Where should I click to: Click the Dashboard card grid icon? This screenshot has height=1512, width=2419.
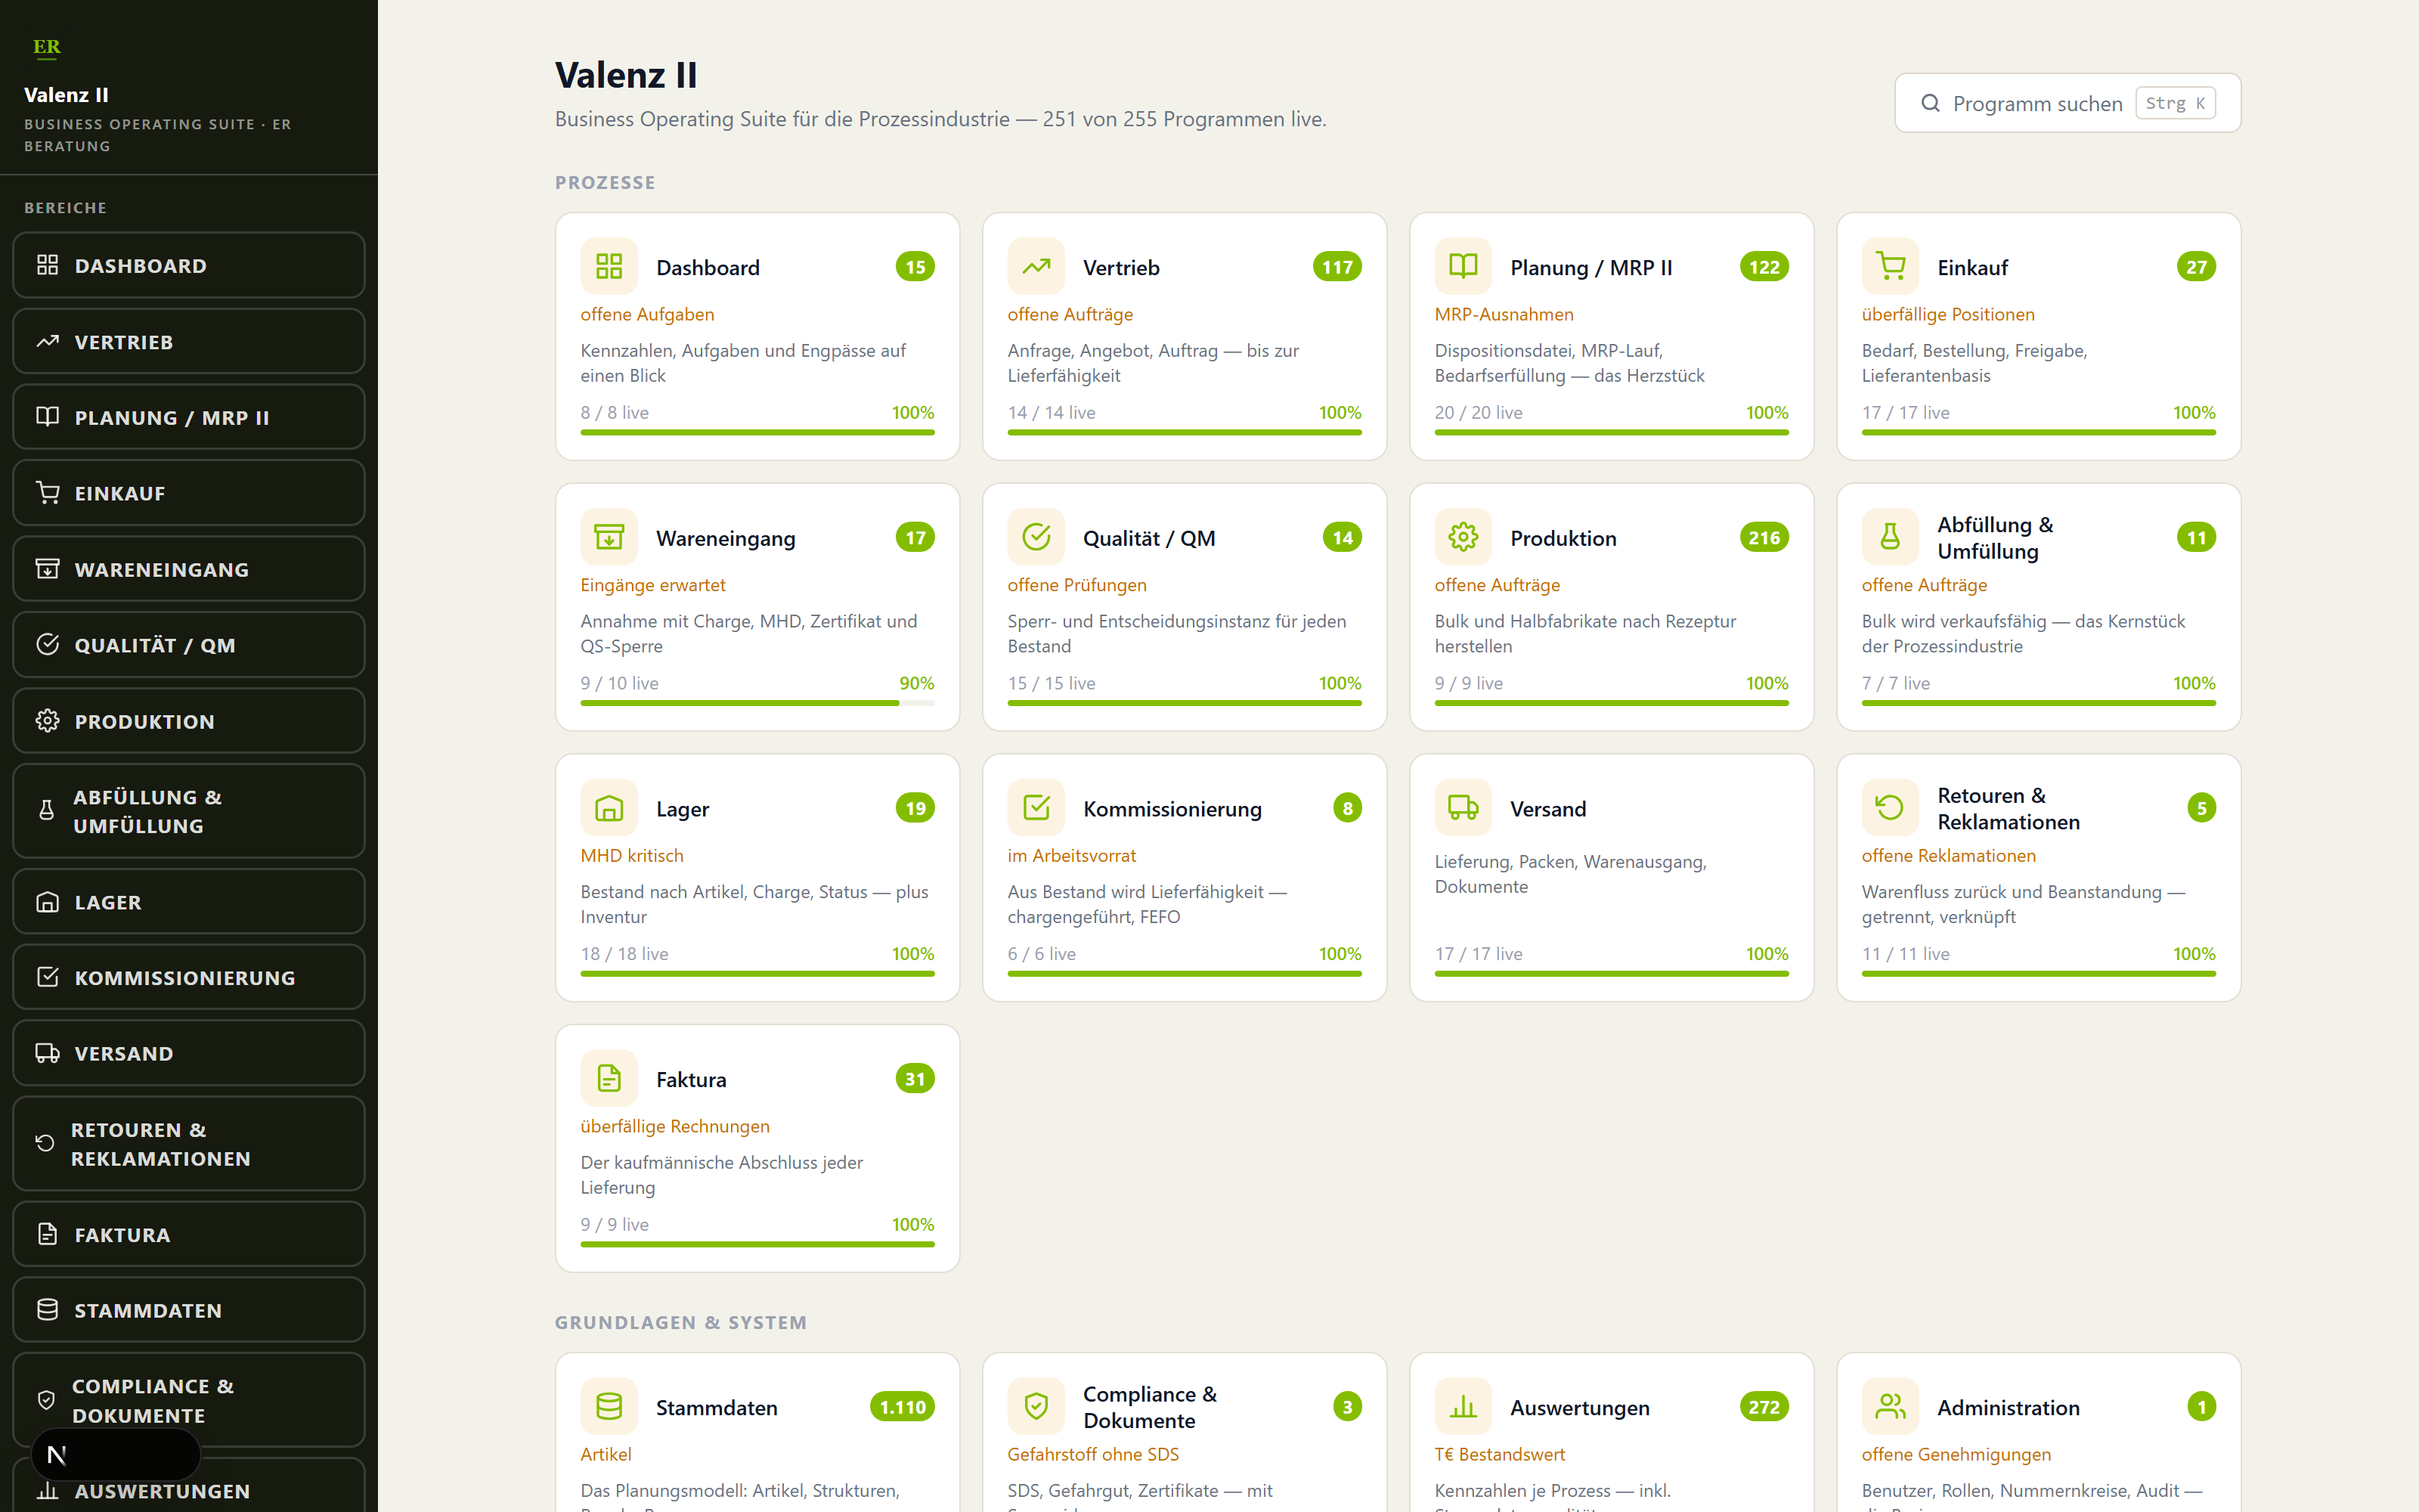click(x=609, y=266)
